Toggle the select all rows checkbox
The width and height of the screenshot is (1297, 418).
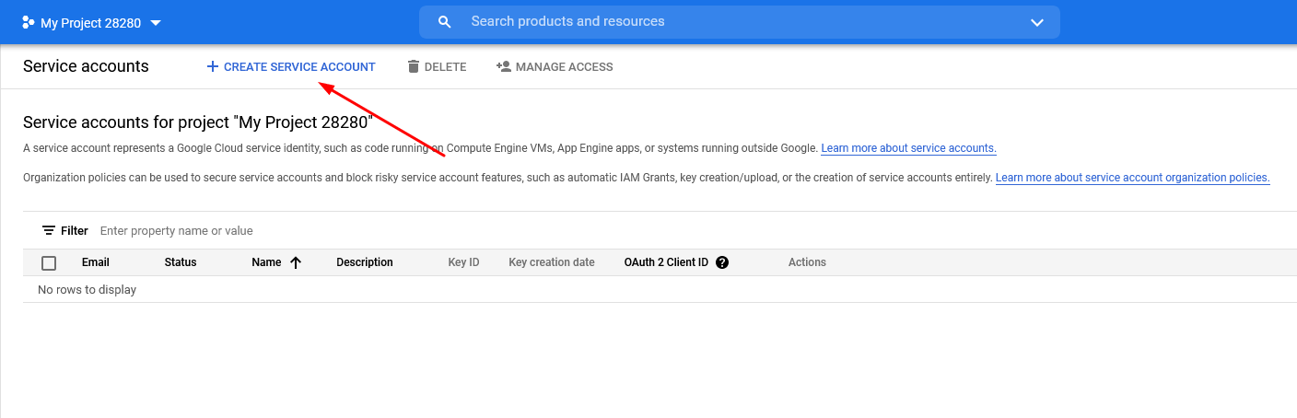coord(49,262)
